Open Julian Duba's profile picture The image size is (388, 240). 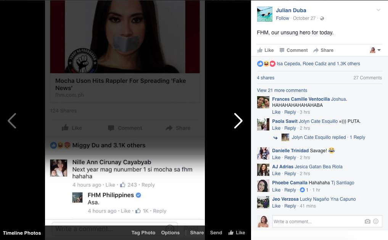coord(264,14)
